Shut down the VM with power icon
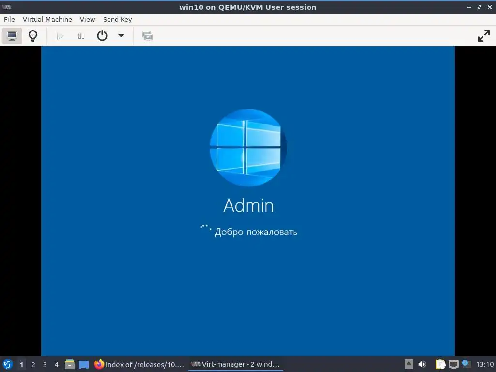The height and width of the screenshot is (372, 496). coord(102,36)
